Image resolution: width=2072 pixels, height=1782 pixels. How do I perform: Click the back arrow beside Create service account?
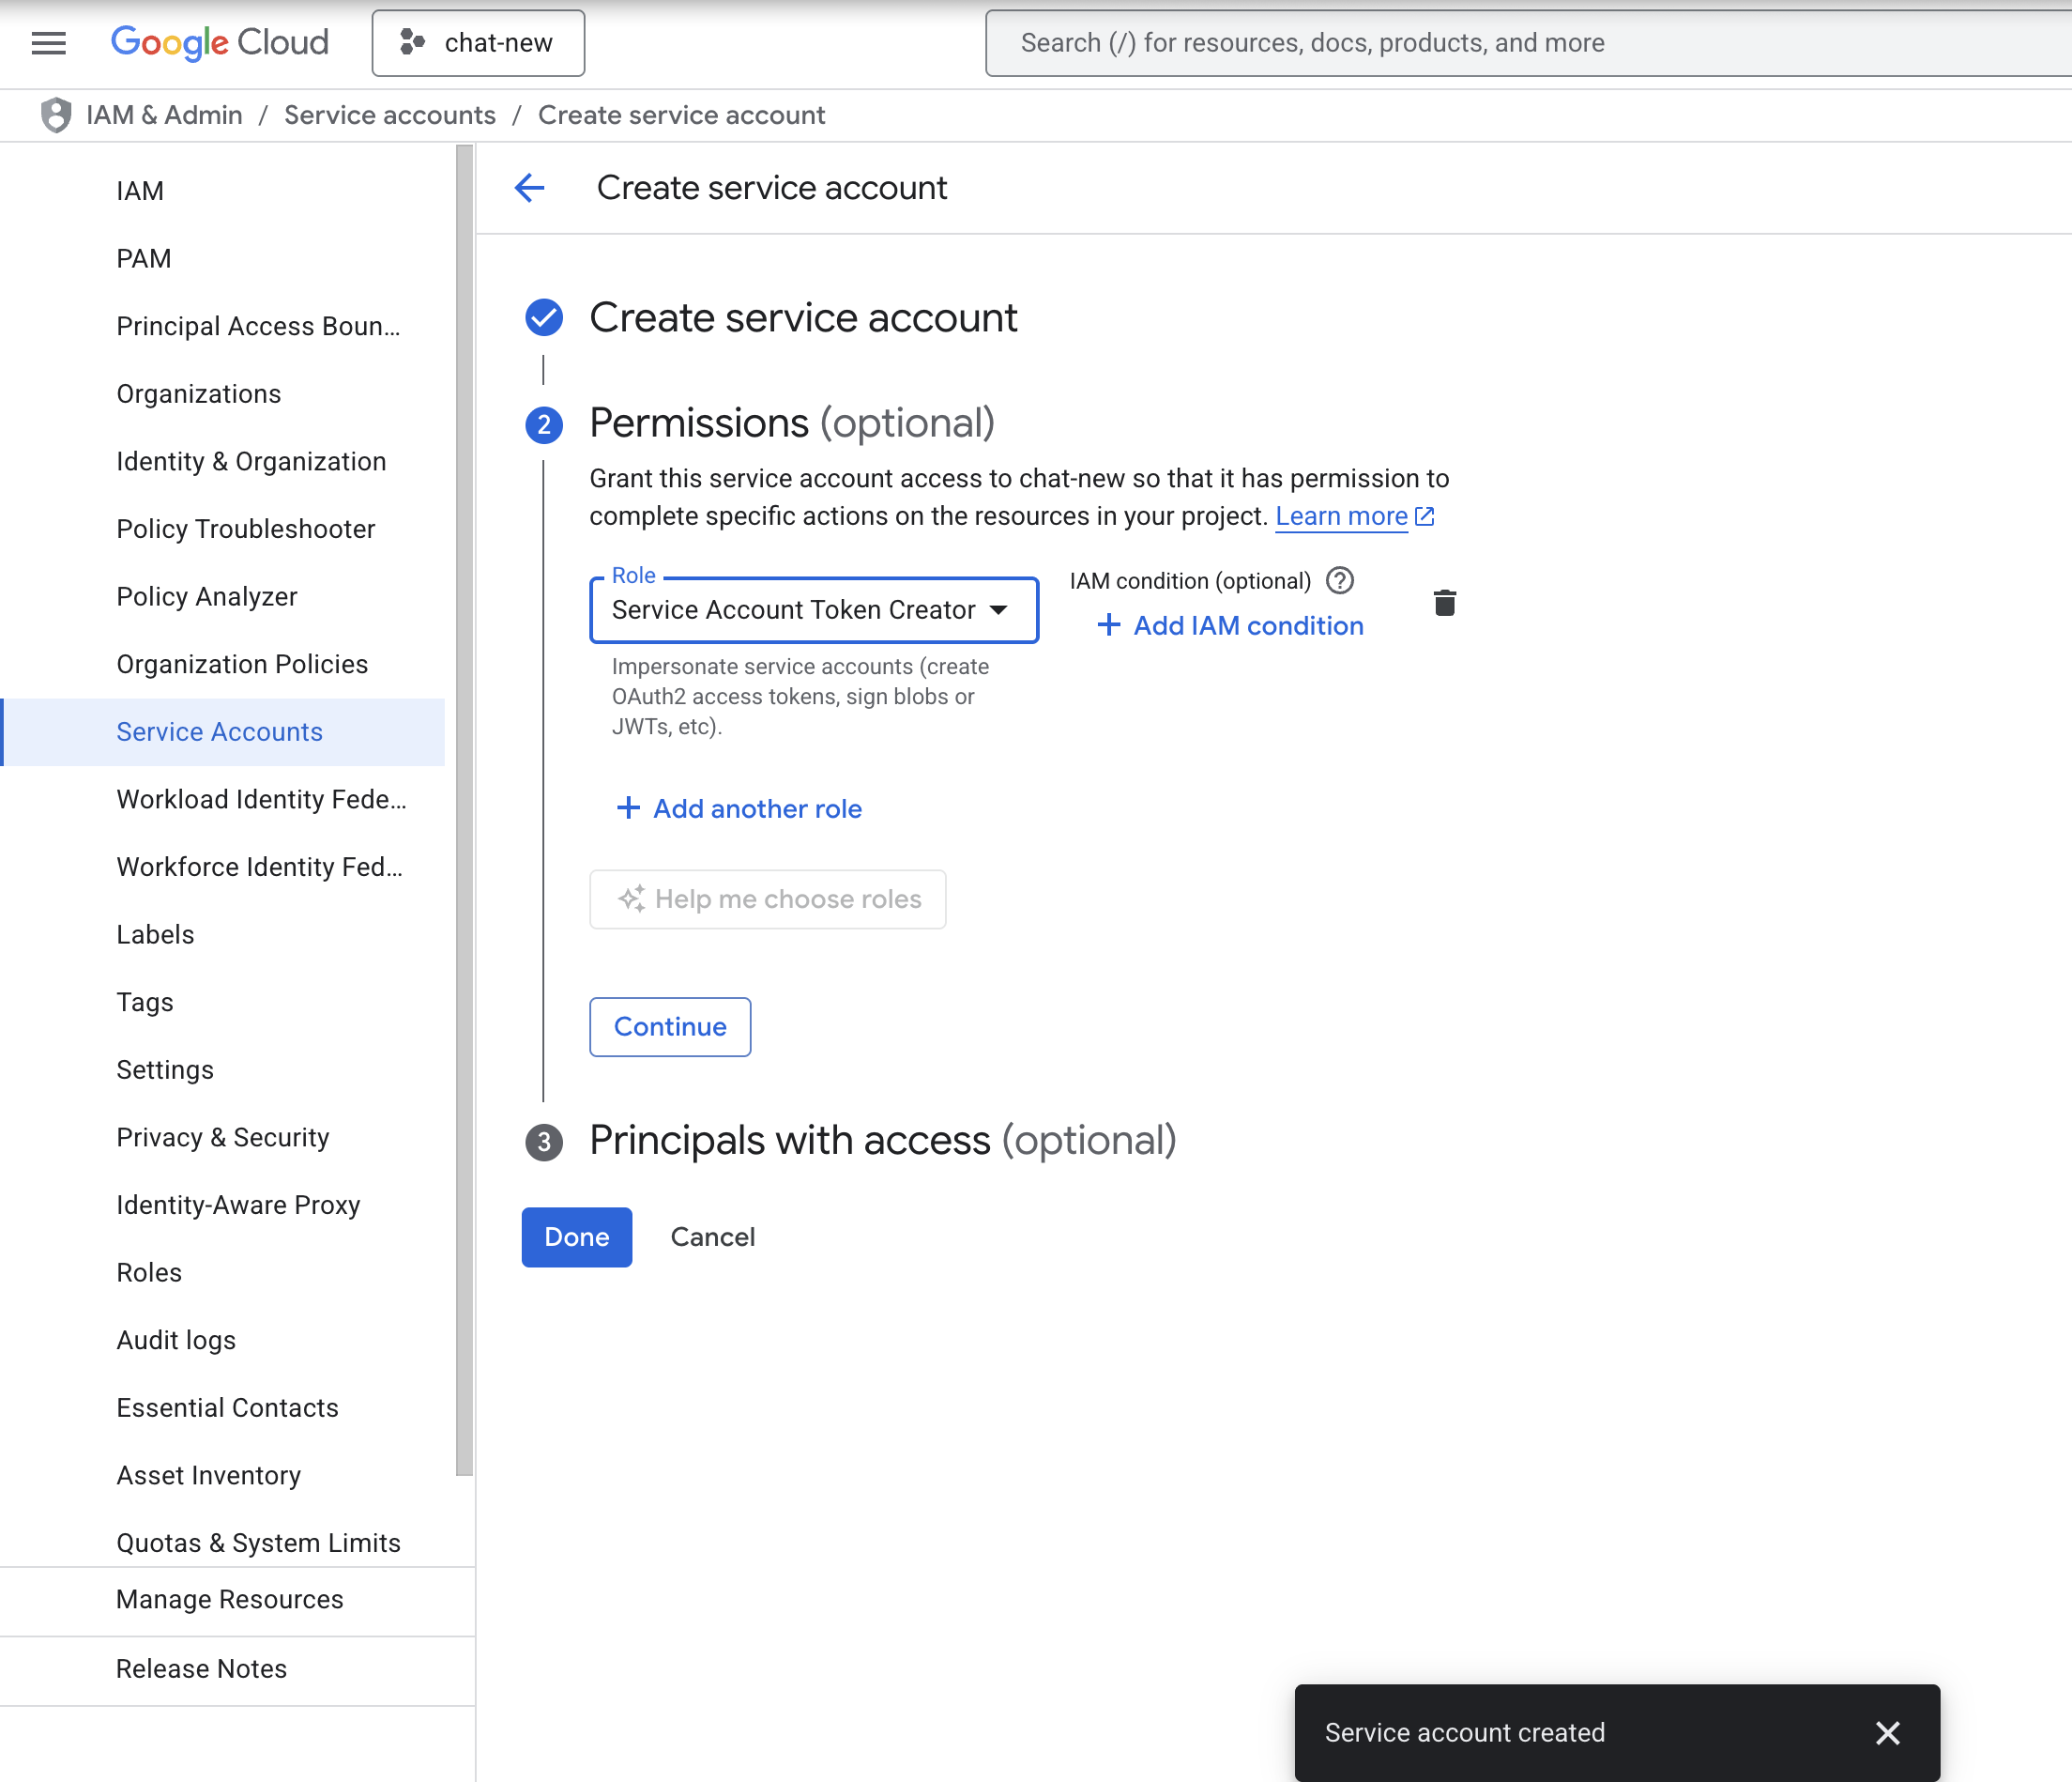pyautogui.click(x=529, y=188)
